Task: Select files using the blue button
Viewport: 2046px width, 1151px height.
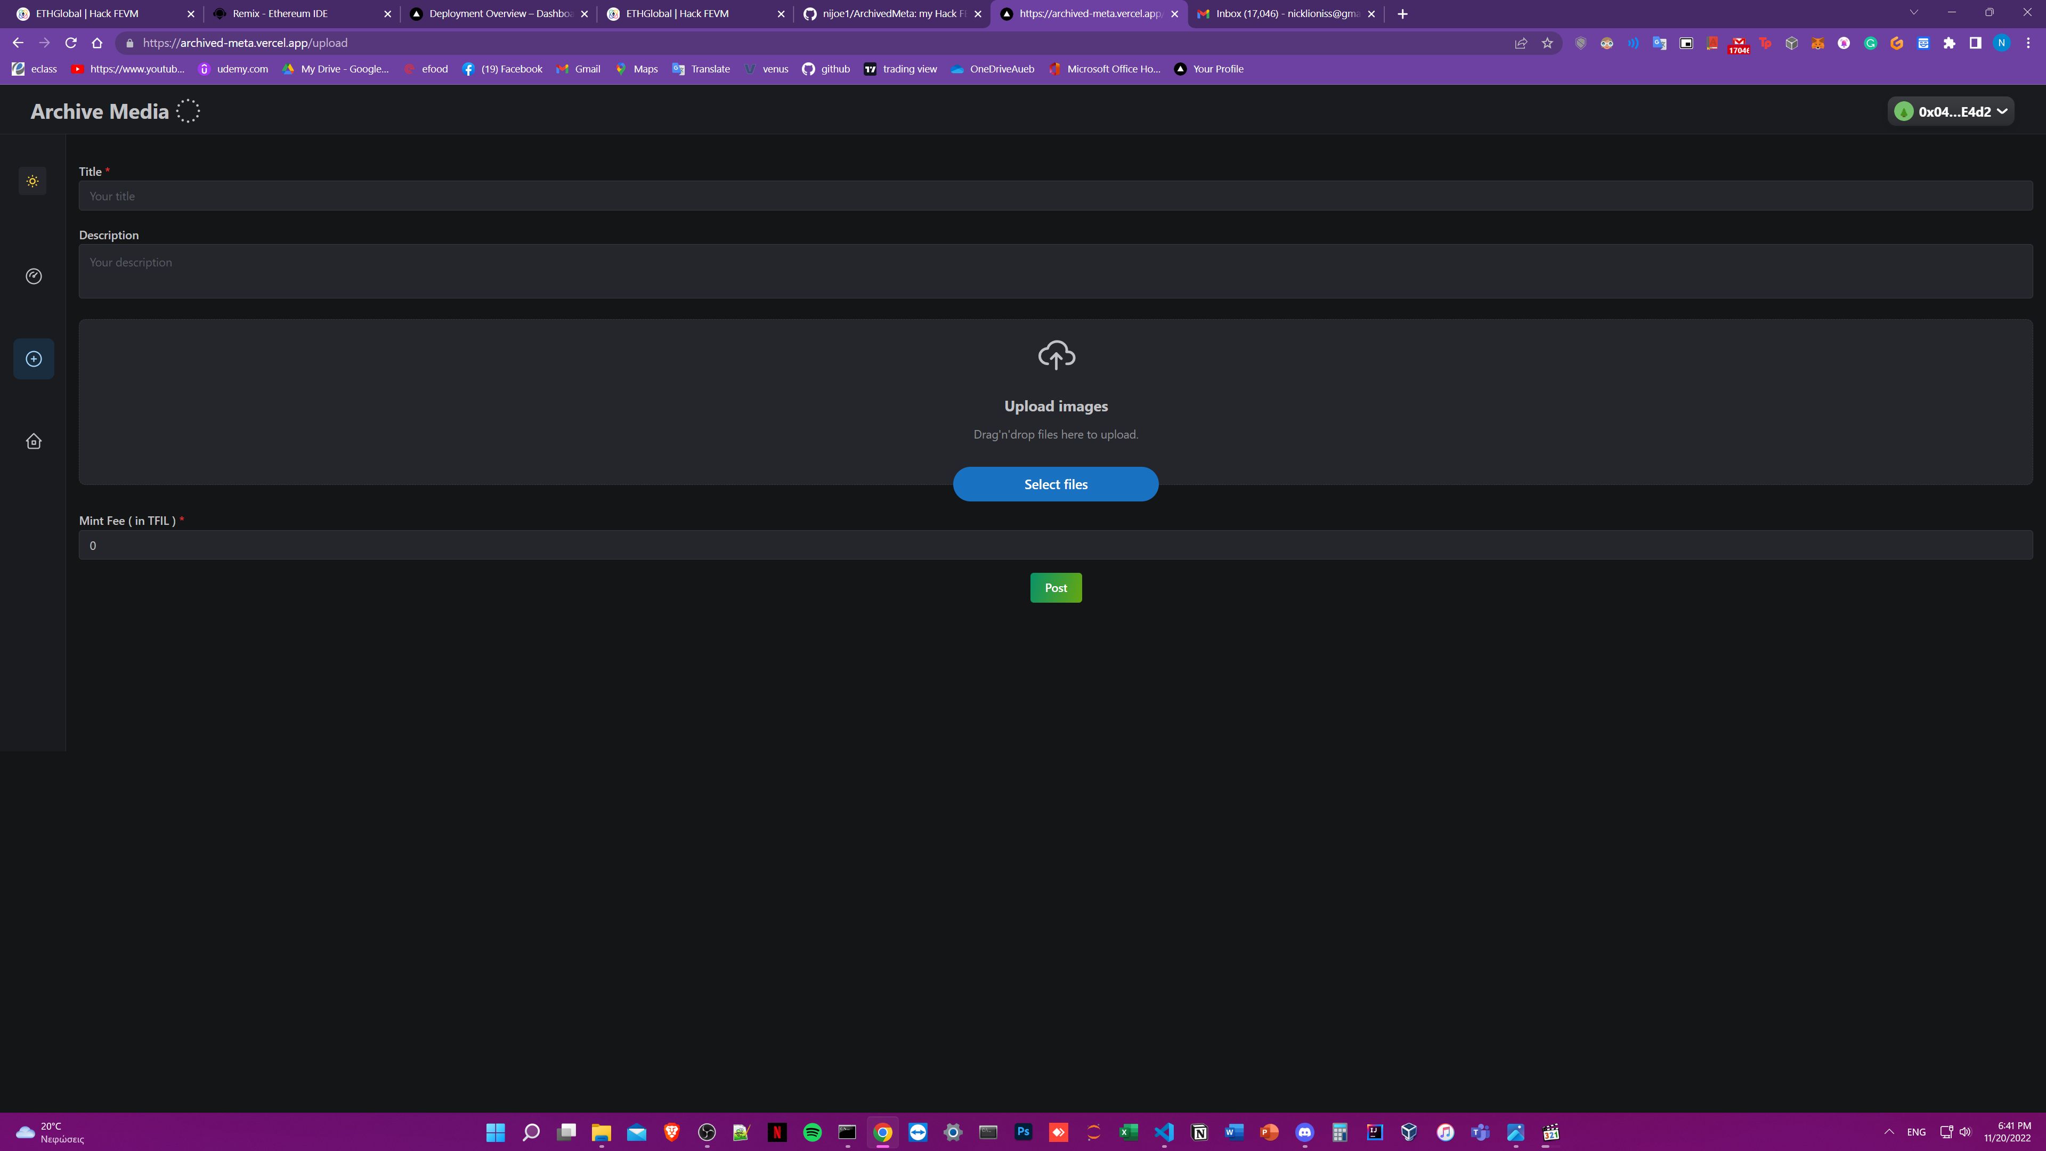Action: point(1056,483)
